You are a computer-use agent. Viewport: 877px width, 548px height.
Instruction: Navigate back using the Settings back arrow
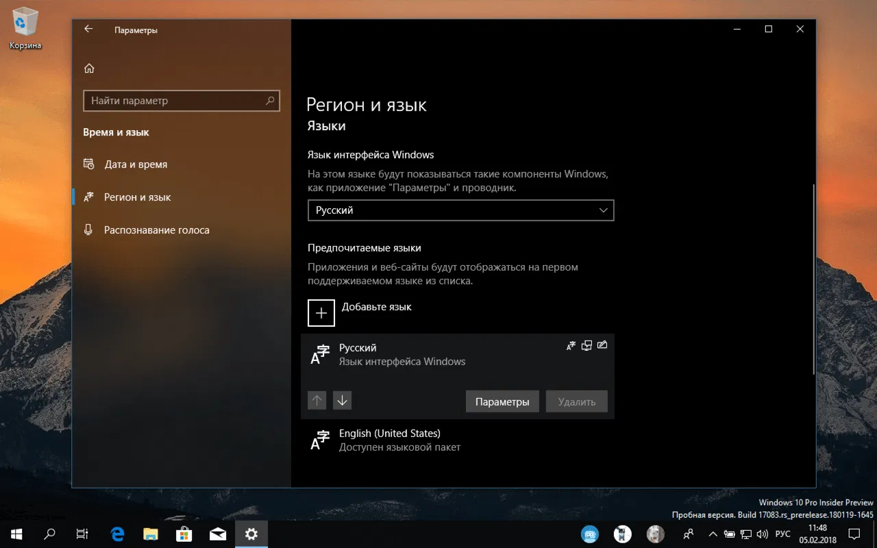[88, 29]
